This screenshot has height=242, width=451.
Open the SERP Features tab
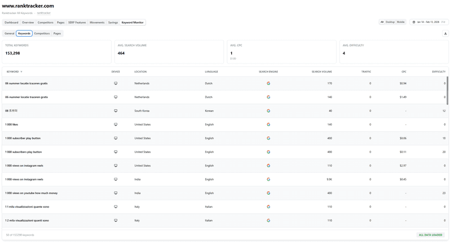coord(77,23)
